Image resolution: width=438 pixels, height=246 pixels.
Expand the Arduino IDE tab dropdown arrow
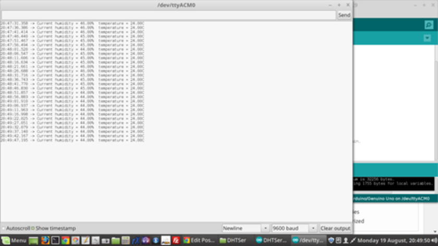[428, 38]
